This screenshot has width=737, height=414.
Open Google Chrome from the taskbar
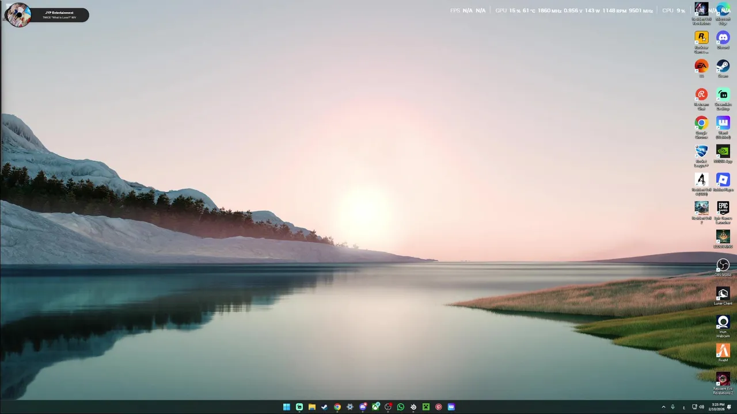[x=337, y=407]
